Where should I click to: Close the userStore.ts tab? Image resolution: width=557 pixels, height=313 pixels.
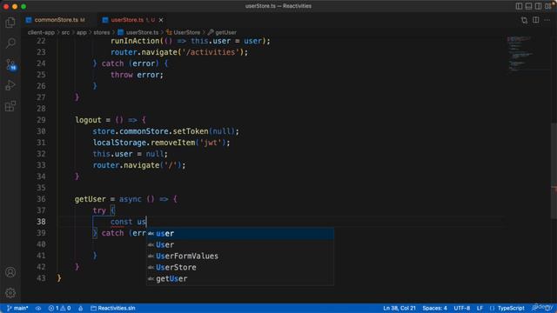161,20
